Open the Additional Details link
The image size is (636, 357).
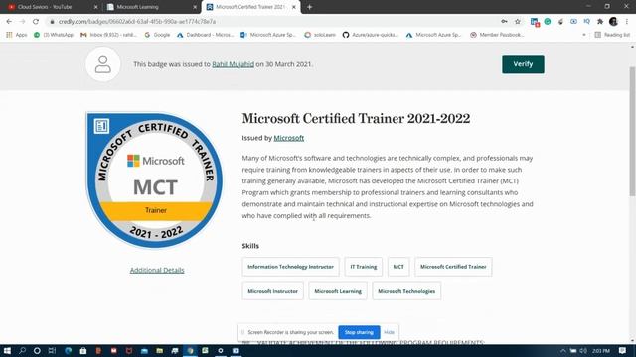point(157,270)
